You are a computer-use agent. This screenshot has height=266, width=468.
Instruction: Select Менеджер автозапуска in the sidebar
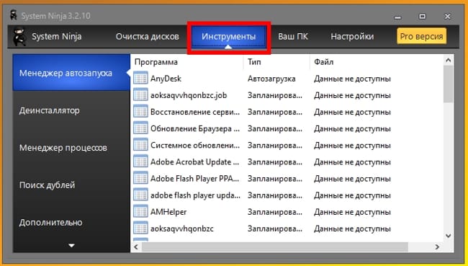(x=71, y=73)
